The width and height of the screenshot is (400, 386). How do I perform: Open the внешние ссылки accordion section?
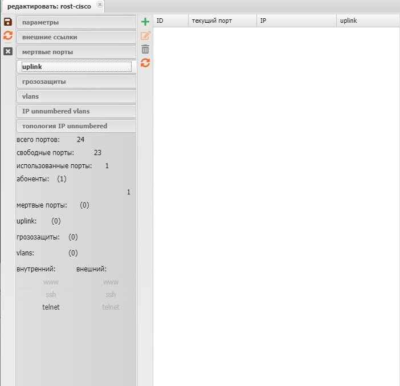tap(76, 37)
